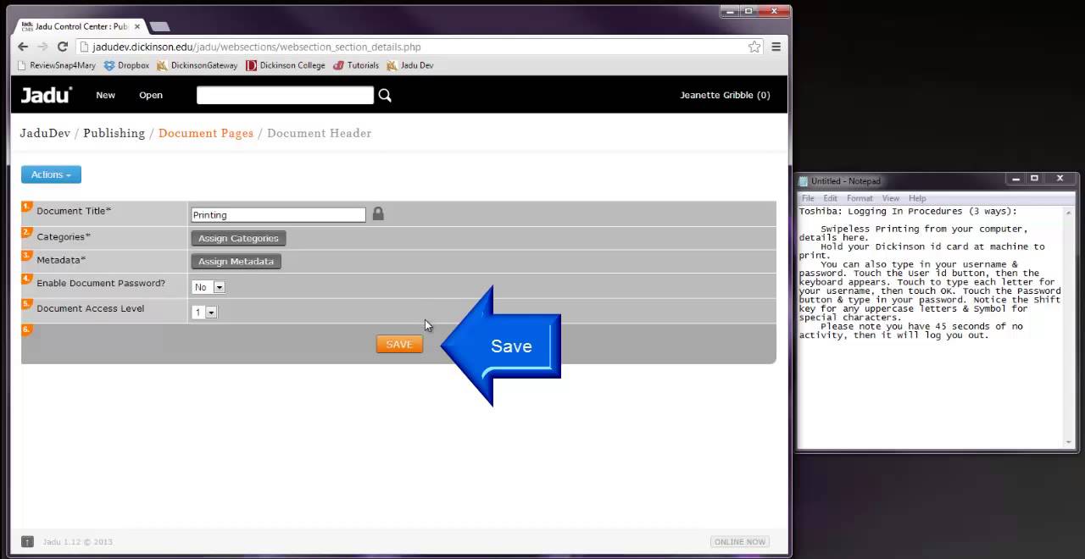1085x559 pixels.
Task: Open the Jadu Dev bookmark
Action: point(410,65)
